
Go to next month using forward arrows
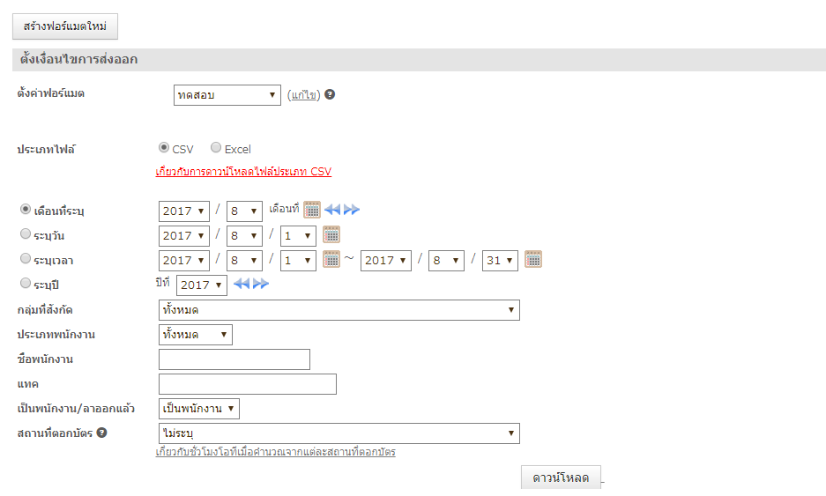pos(352,210)
